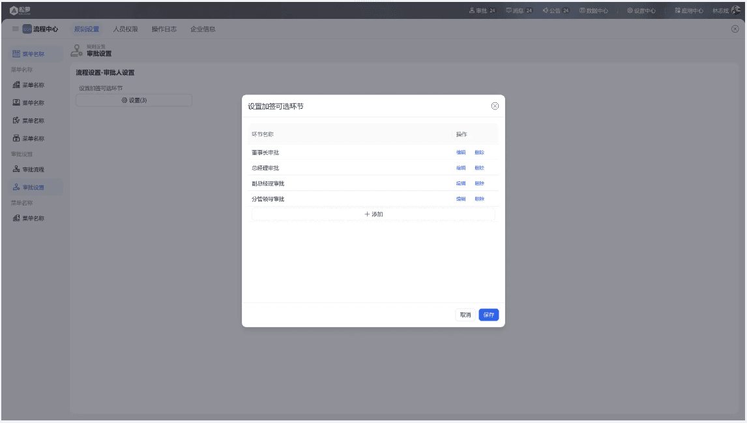The height and width of the screenshot is (423, 747).
Task: Open 审批设置 in the sidebar
Action: click(x=35, y=187)
